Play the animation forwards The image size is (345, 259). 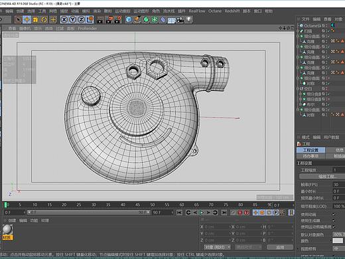(x=201, y=213)
